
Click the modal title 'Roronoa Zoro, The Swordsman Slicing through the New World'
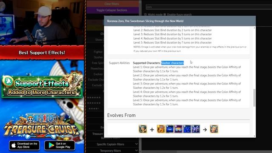(145, 21)
